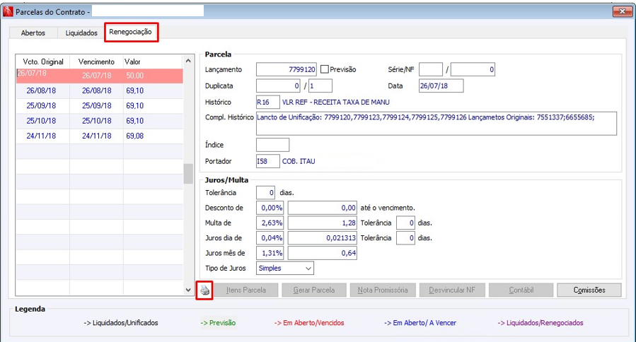
Task: Click the Nota Promissória button
Action: (383, 290)
